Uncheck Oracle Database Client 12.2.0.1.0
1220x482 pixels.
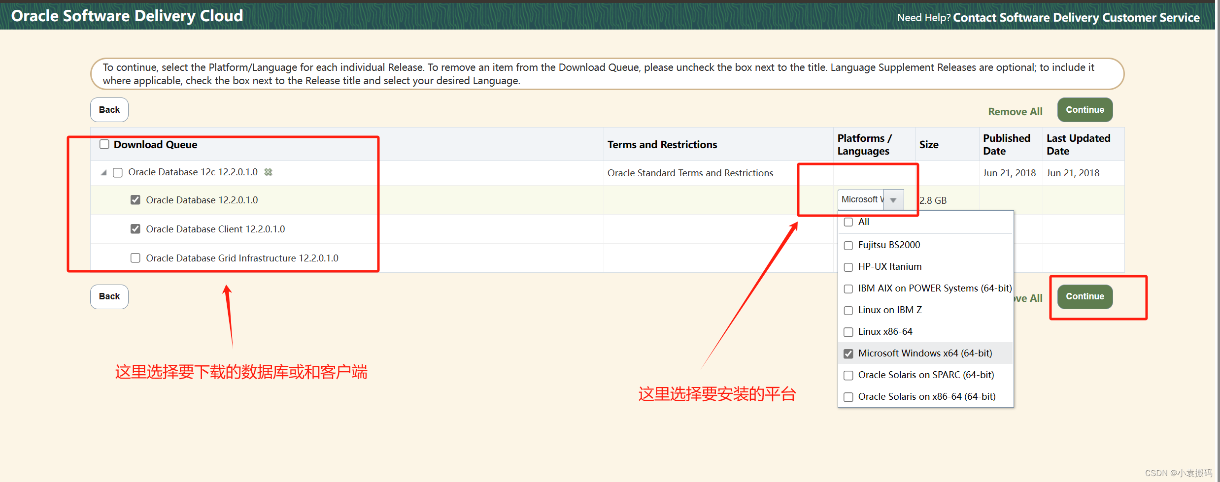tap(136, 229)
